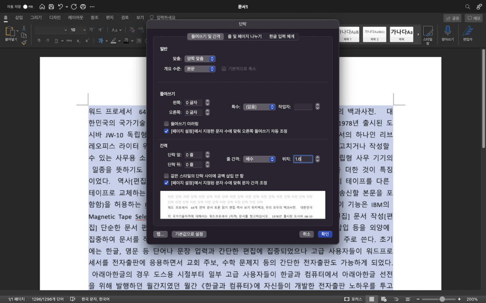This screenshot has height=303, width=486.
Task: Open the 삽입 ribbon tab
Action: pos(19,18)
